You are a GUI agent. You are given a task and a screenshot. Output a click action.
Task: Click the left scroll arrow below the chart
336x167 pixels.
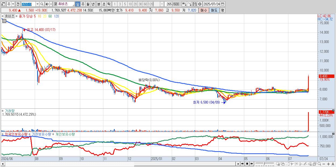[3, 164]
